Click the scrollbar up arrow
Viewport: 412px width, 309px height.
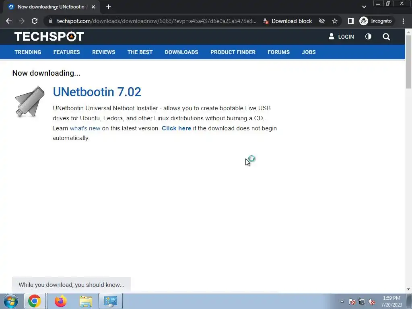point(408,32)
